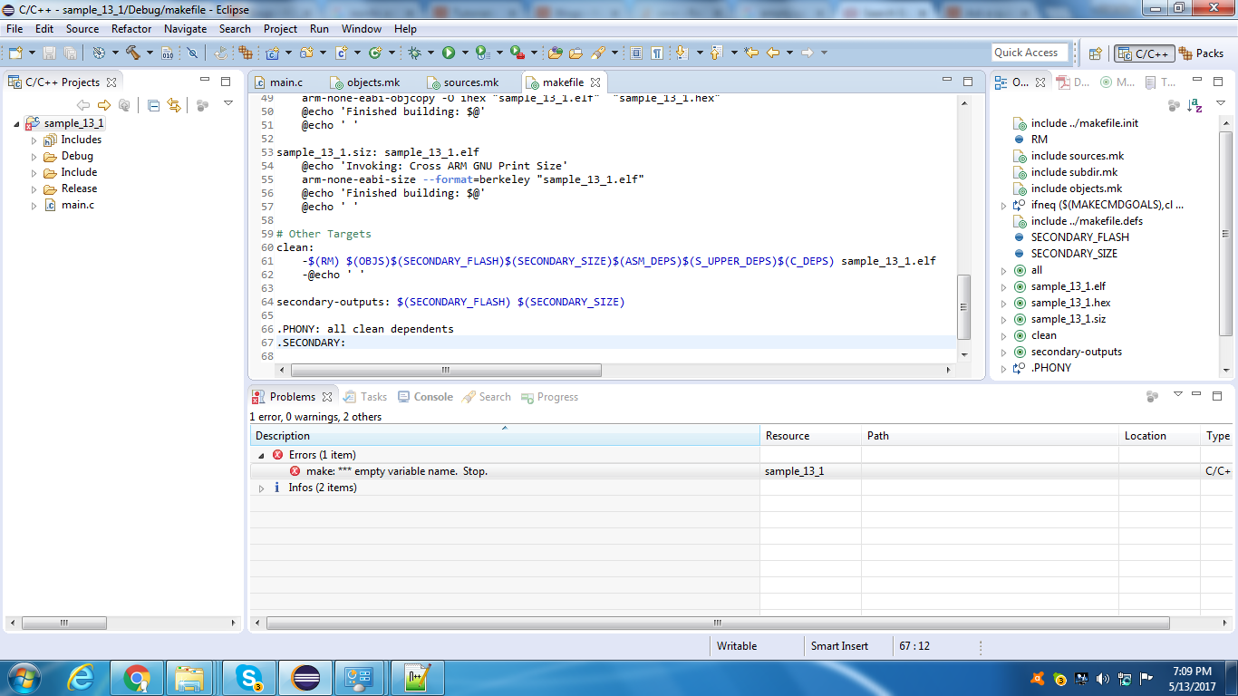Click the New C Source File icon
The image size is (1238, 696).
click(x=342, y=53)
